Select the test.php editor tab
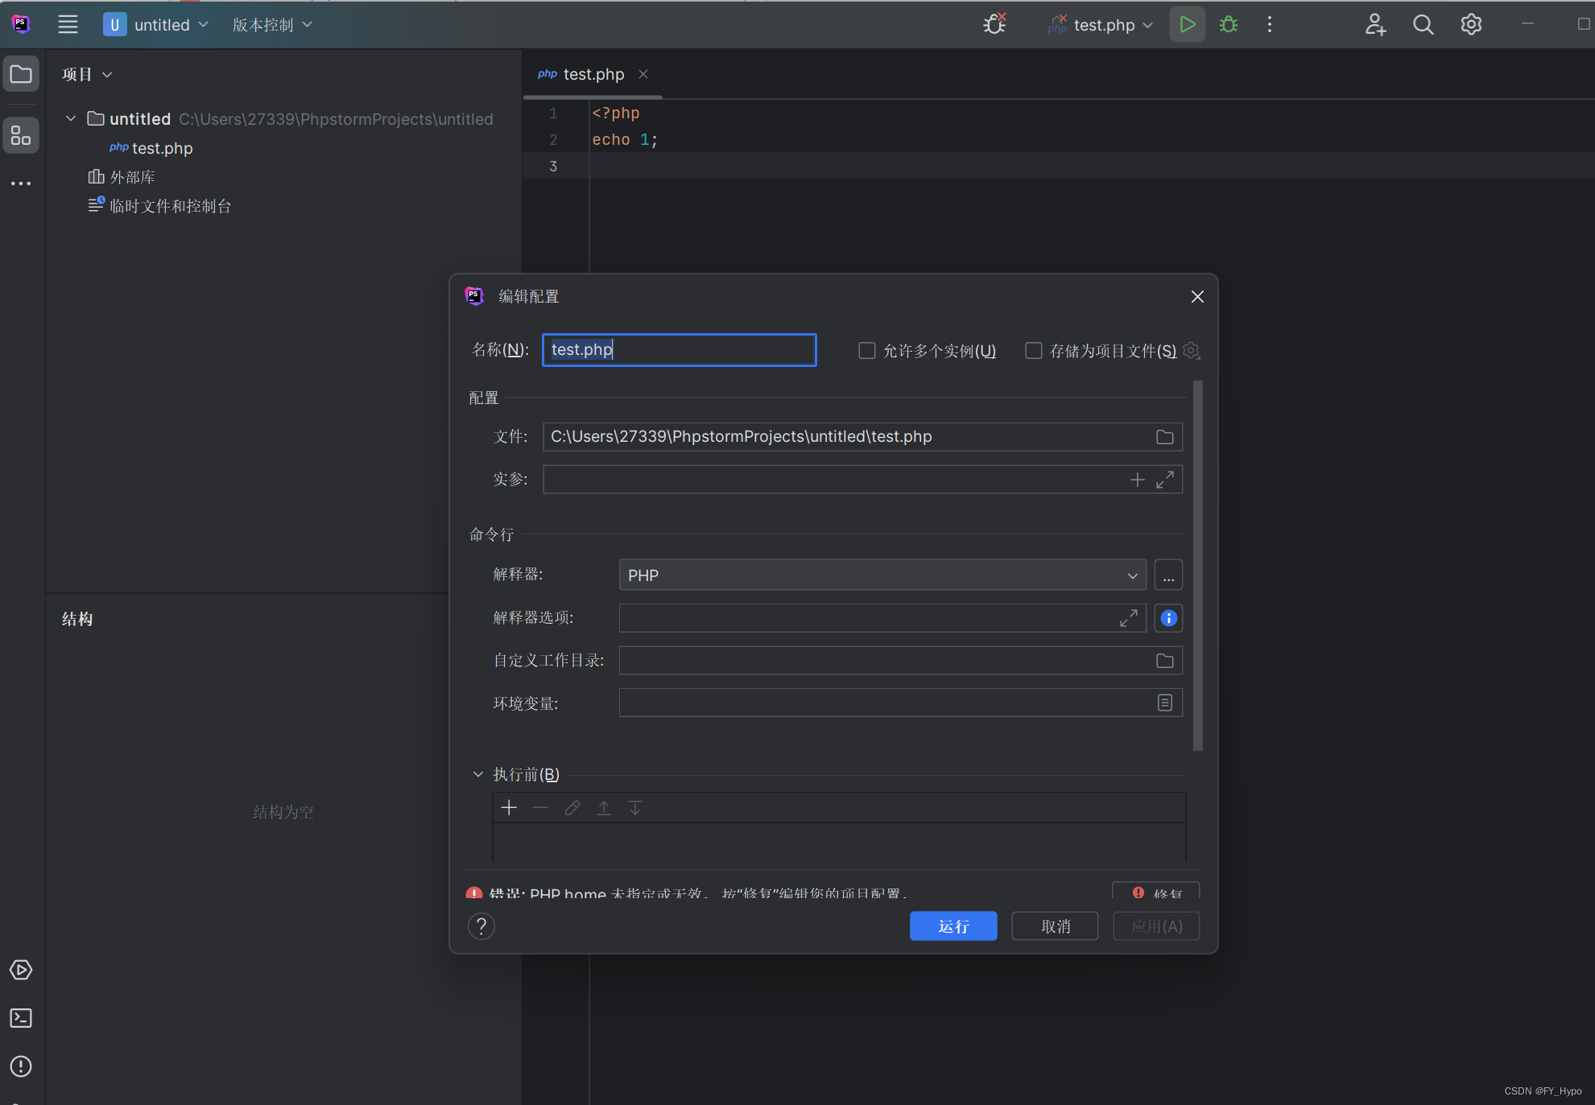Viewport: 1595px width, 1105px height. (x=593, y=74)
